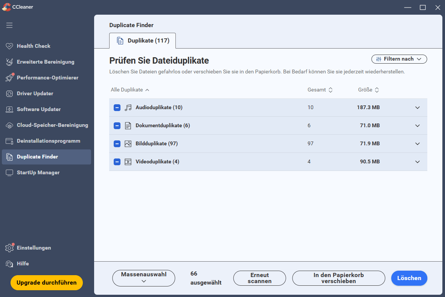The width and height of the screenshot is (445, 297).
Task: Click the CCleaner logo in title bar
Action: pyautogui.click(x=6, y=7)
